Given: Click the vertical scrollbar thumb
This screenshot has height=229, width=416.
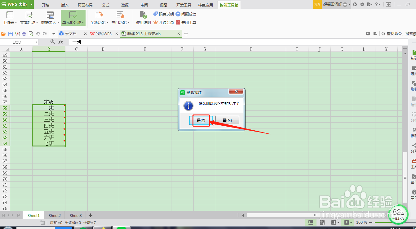Looking at the screenshot, I should [405, 177].
